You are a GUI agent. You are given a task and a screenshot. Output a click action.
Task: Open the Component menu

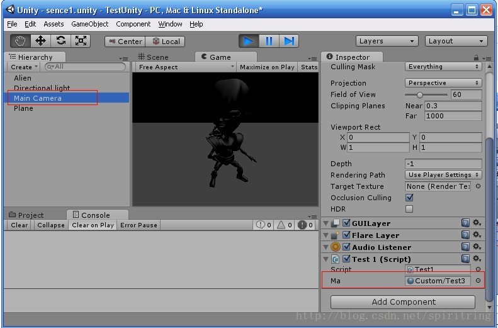tap(133, 24)
